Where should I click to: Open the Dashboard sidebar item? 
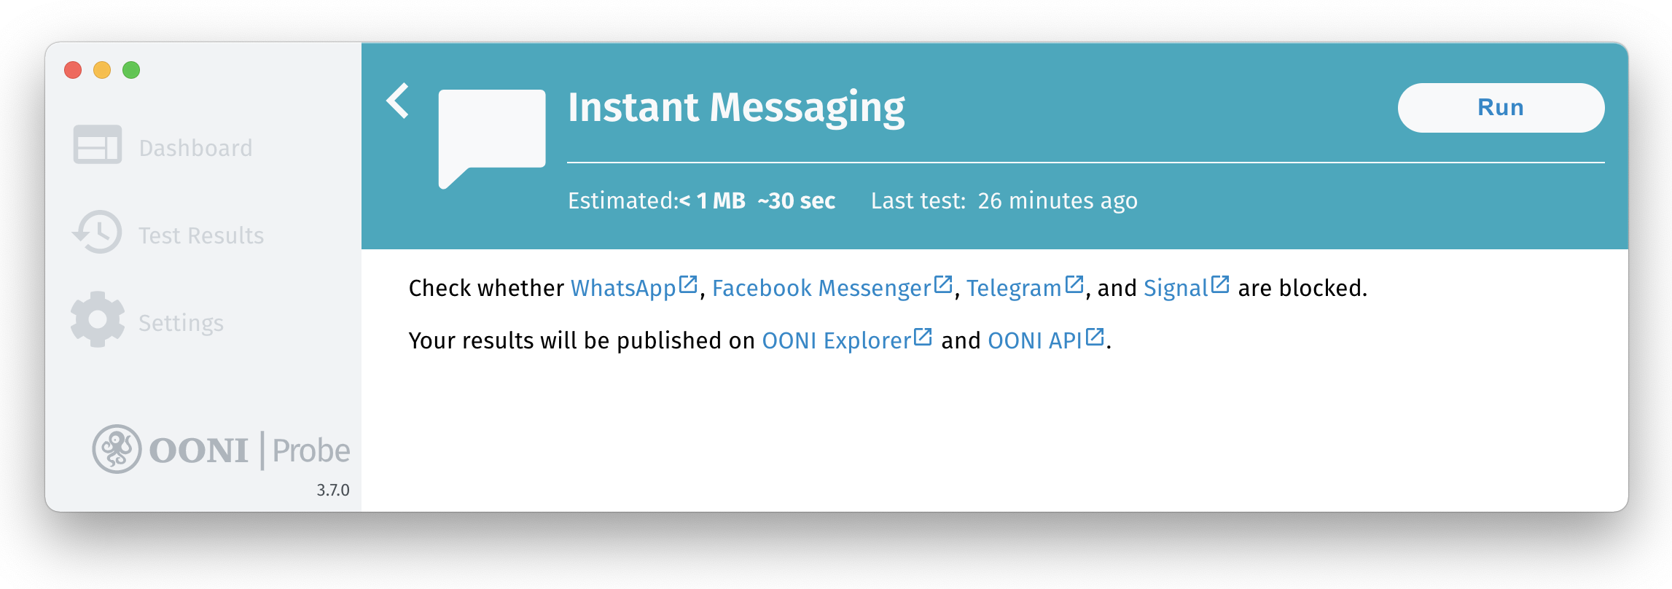[x=195, y=148]
